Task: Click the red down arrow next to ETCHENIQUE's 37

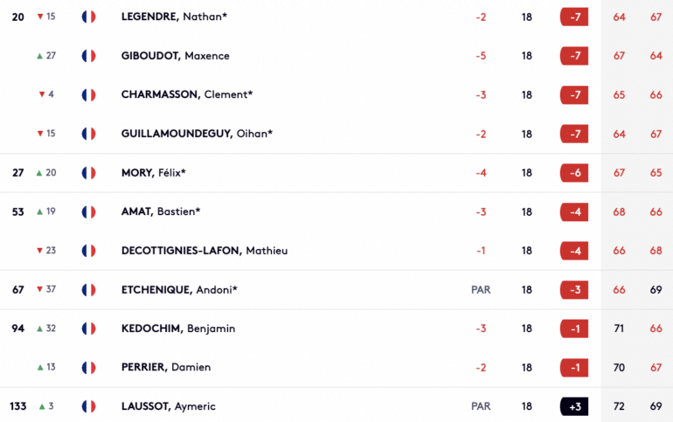Action: pos(39,289)
